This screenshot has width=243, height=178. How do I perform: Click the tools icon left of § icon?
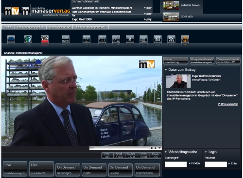(x=116, y=39)
